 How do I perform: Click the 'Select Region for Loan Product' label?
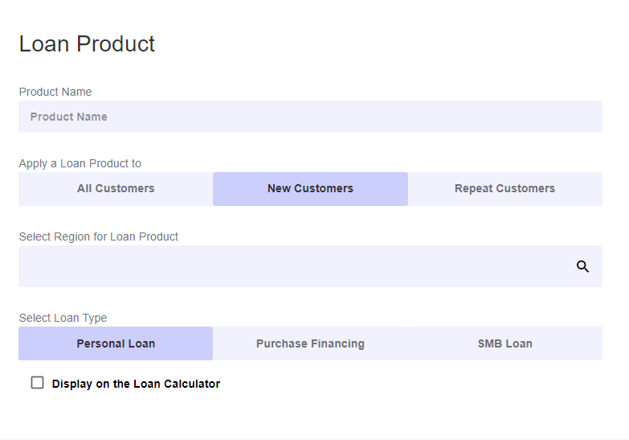pyautogui.click(x=99, y=236)
